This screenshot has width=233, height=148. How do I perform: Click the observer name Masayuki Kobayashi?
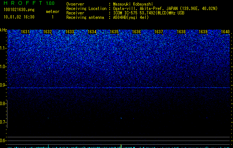pyautogui.click(x=133, y=4)
